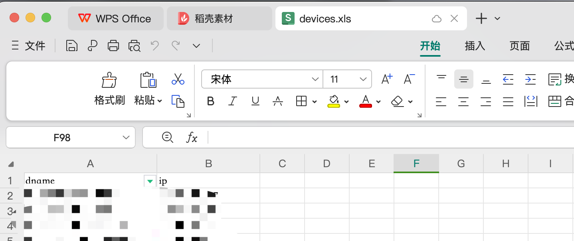574x241 pixels.
Task: Open the 文件 menu
Action: click(x=29, y=46)
